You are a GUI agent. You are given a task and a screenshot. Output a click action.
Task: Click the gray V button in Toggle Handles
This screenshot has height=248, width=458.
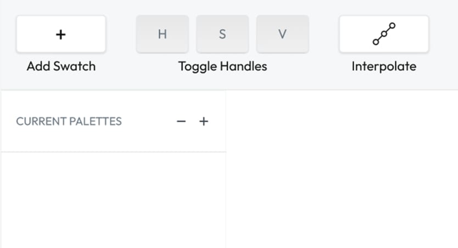tap(282, 34)
